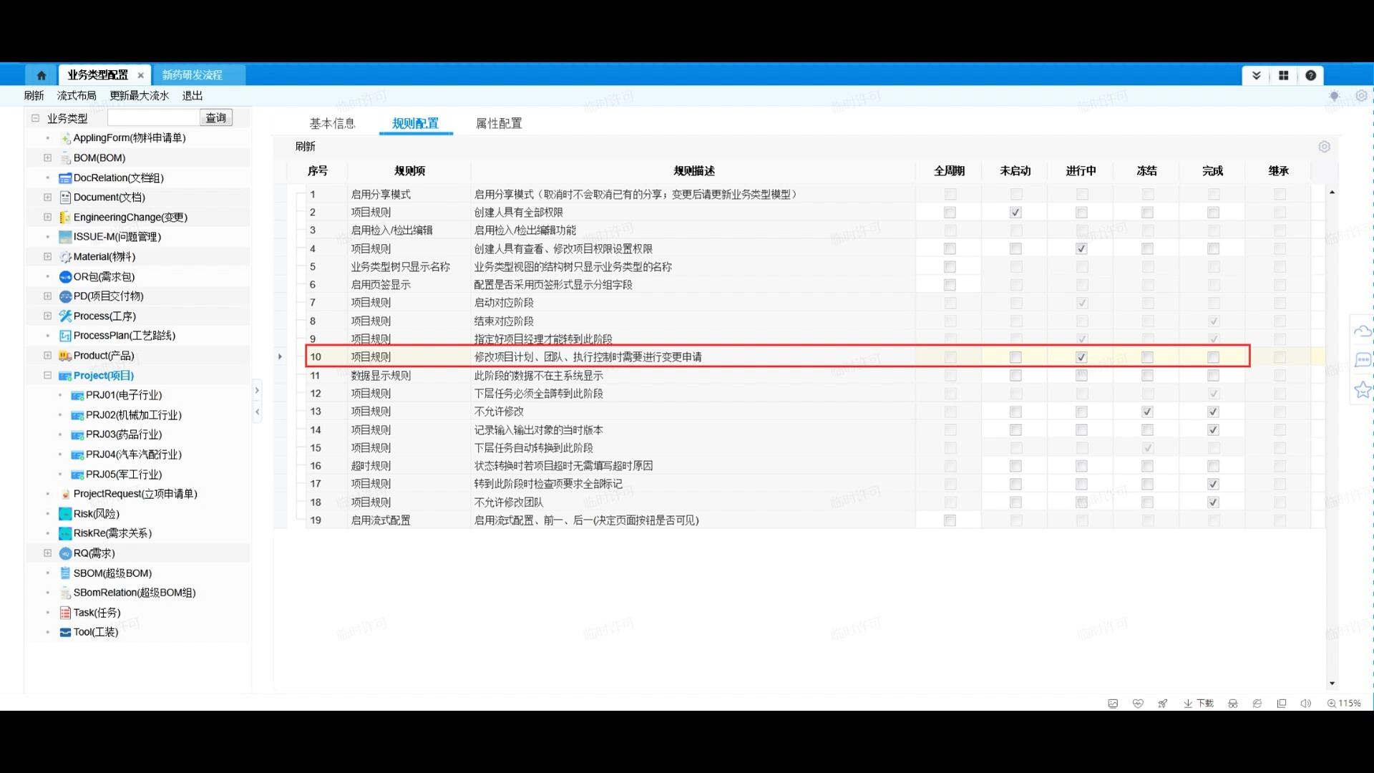Click the business type search input field

click(x=153, y=118)
